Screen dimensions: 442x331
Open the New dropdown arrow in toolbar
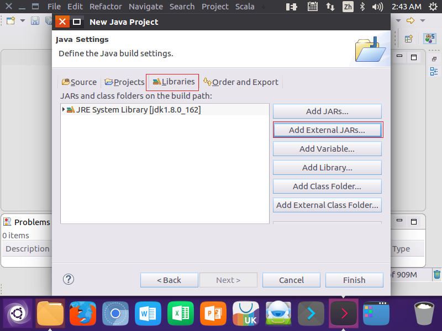point(23,20)
